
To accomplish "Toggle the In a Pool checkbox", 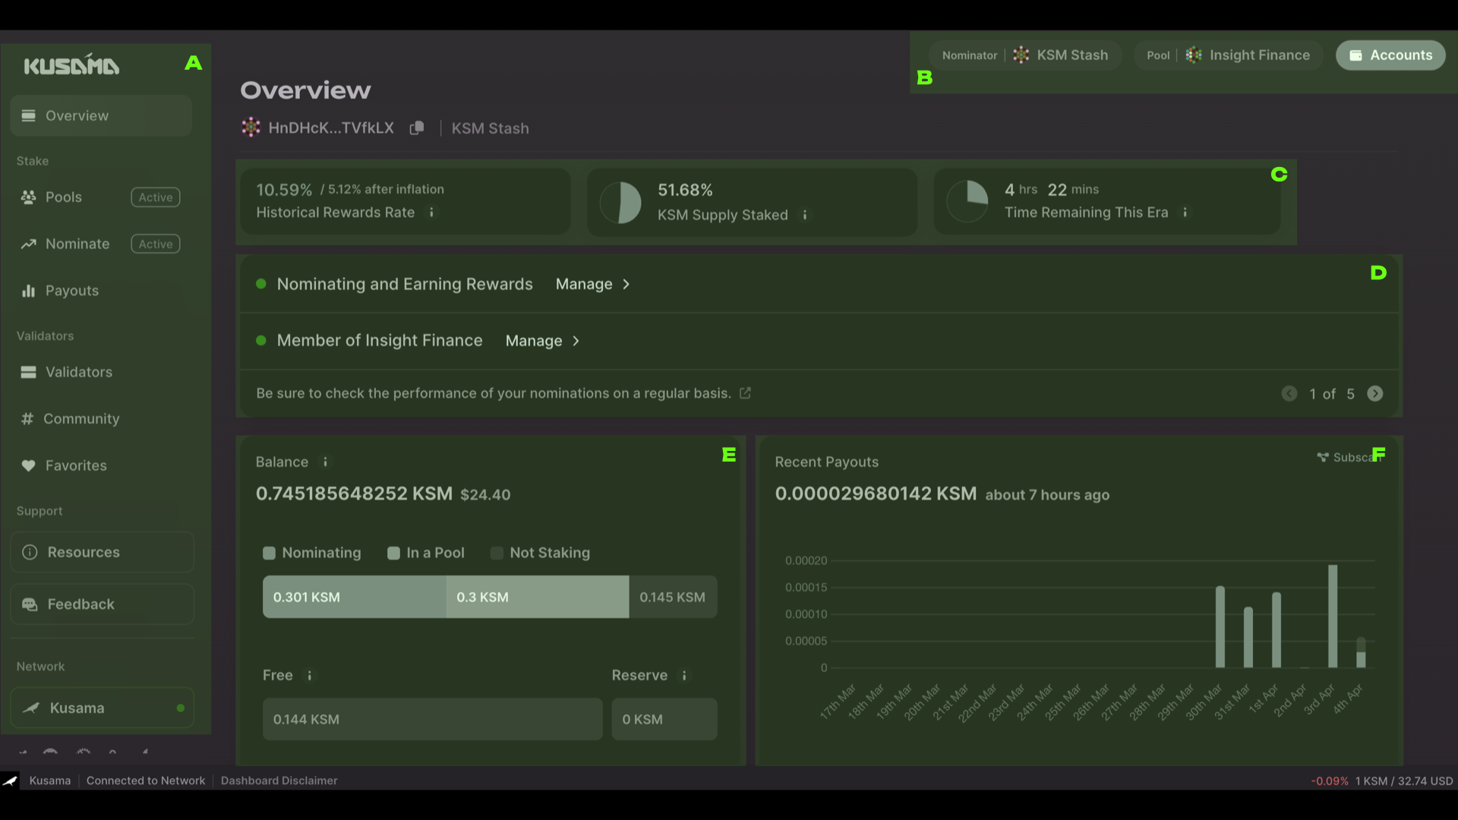I will click(x=393, y=553).
